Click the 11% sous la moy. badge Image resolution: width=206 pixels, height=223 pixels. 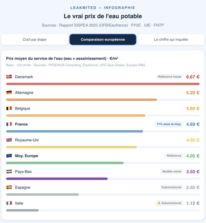tap(169, 124)
